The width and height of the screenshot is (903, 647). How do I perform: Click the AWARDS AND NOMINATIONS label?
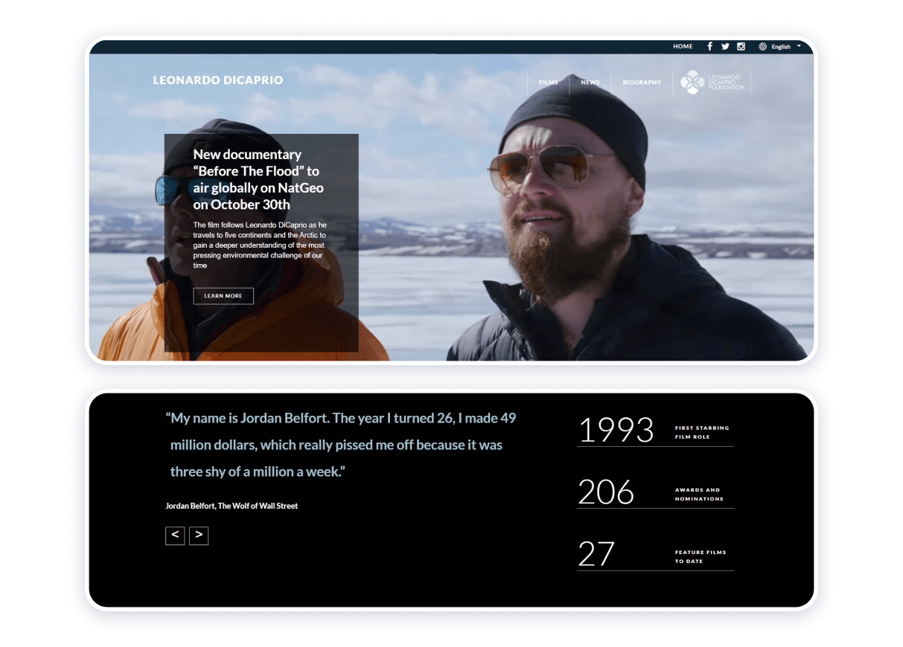tap(699, 495)
